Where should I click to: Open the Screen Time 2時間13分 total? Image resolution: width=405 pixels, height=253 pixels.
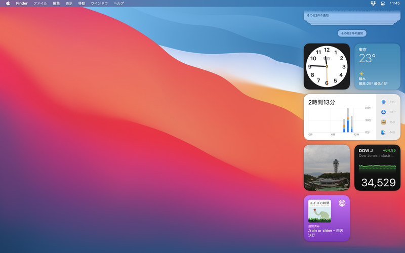coord(321,102)
